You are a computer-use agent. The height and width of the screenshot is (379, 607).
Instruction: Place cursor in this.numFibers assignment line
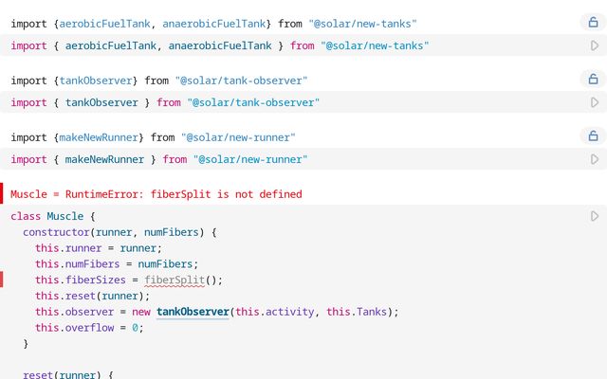pyautogui.click(x=117, y=264)
